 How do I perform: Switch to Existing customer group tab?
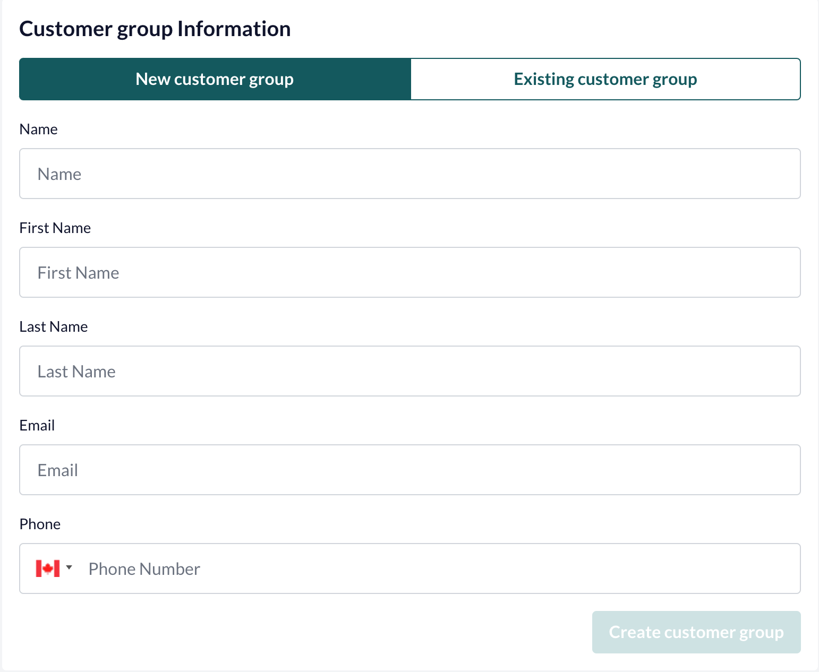tap(605, 79)
